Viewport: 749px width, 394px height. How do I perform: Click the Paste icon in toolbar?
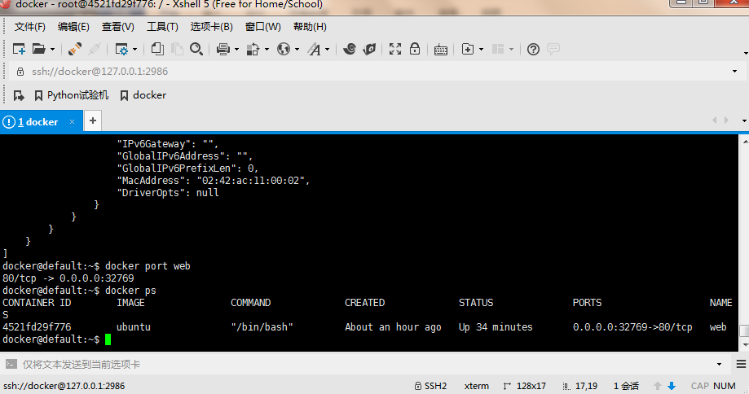(x=177, y=49)
